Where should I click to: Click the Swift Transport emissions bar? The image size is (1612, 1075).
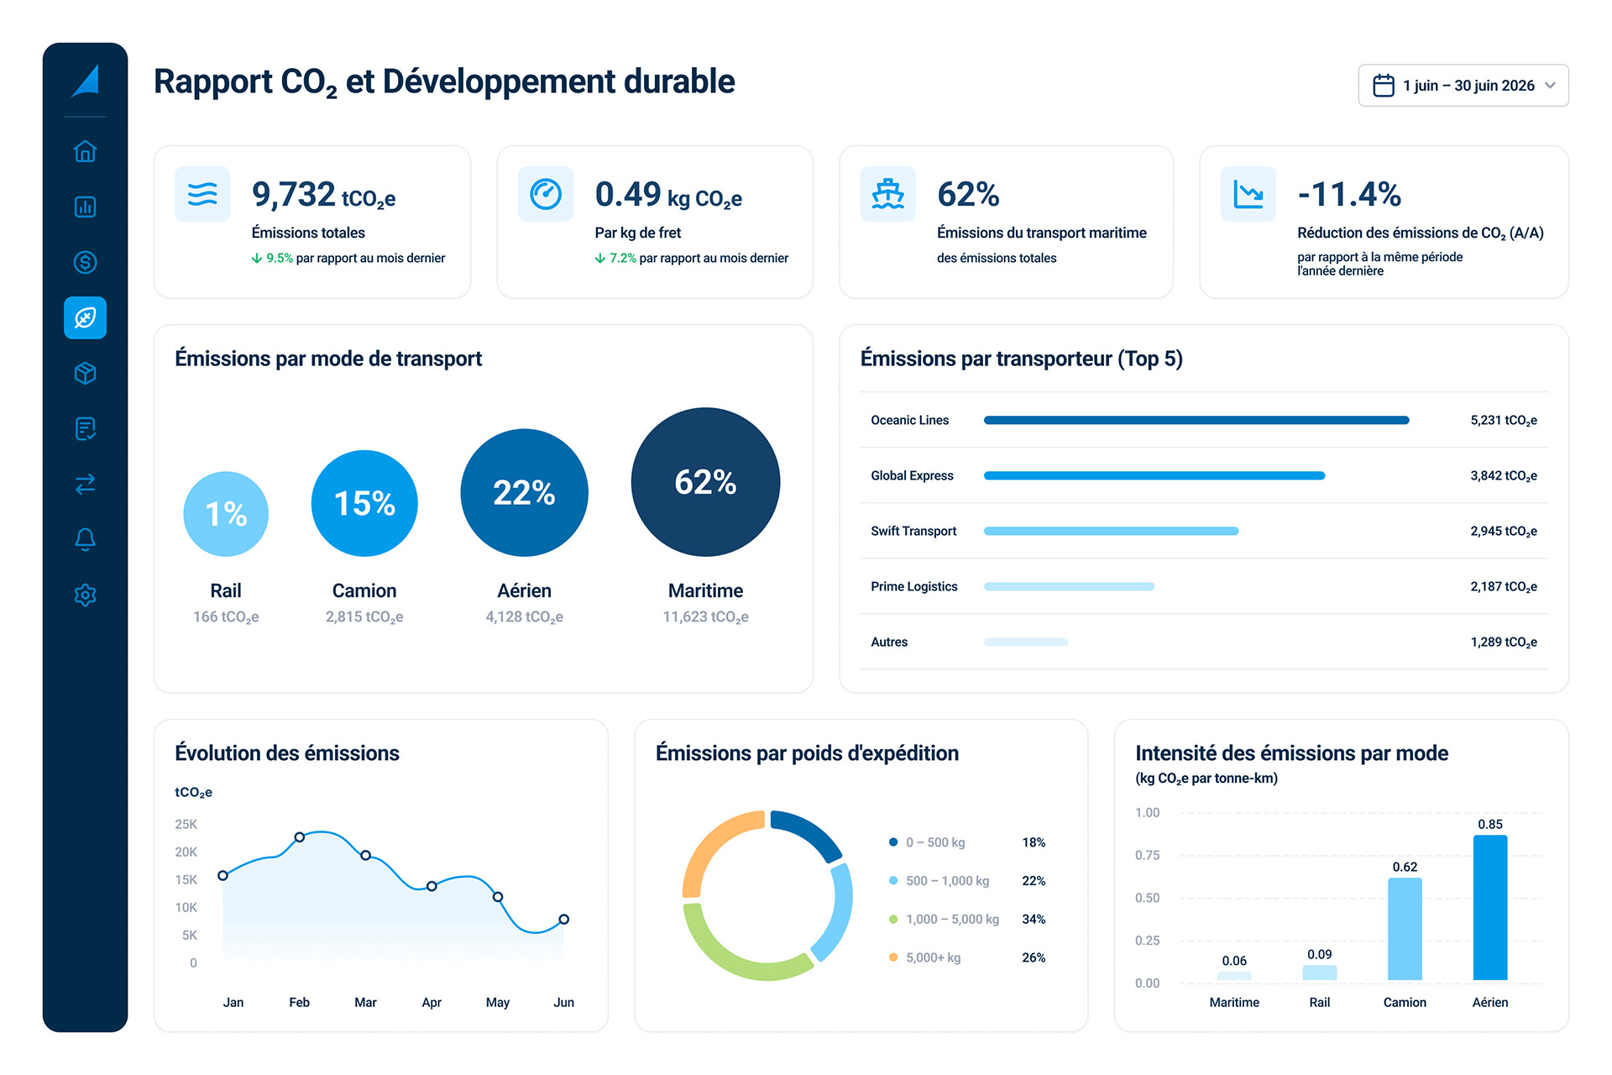[x=1111, y=531]
